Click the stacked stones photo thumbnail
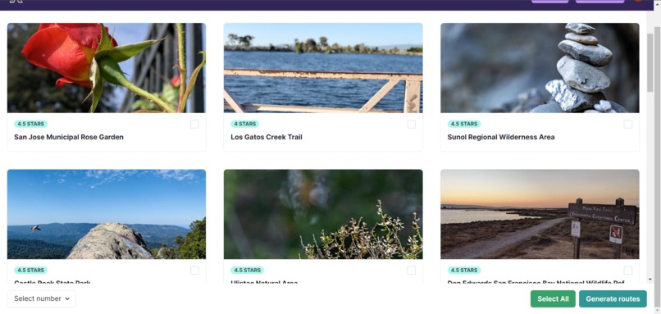The width and height of the screenshot is (661, 314). [540, 68]
